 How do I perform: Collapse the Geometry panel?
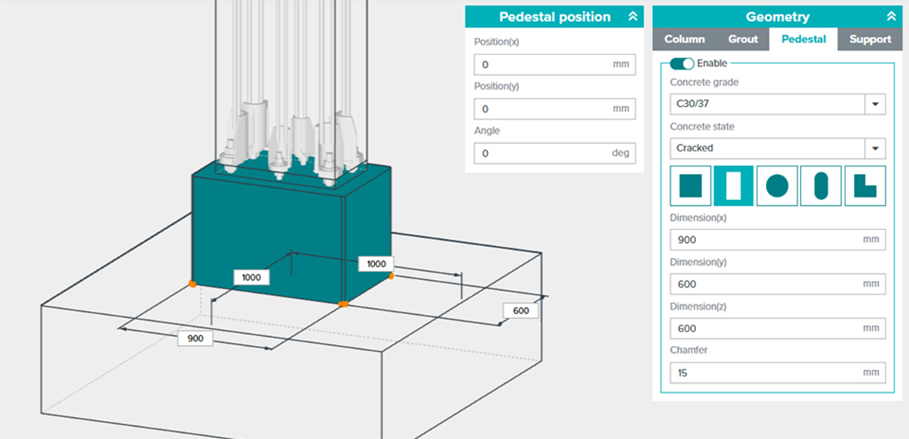pyautogui.click(x=891, y=17)
